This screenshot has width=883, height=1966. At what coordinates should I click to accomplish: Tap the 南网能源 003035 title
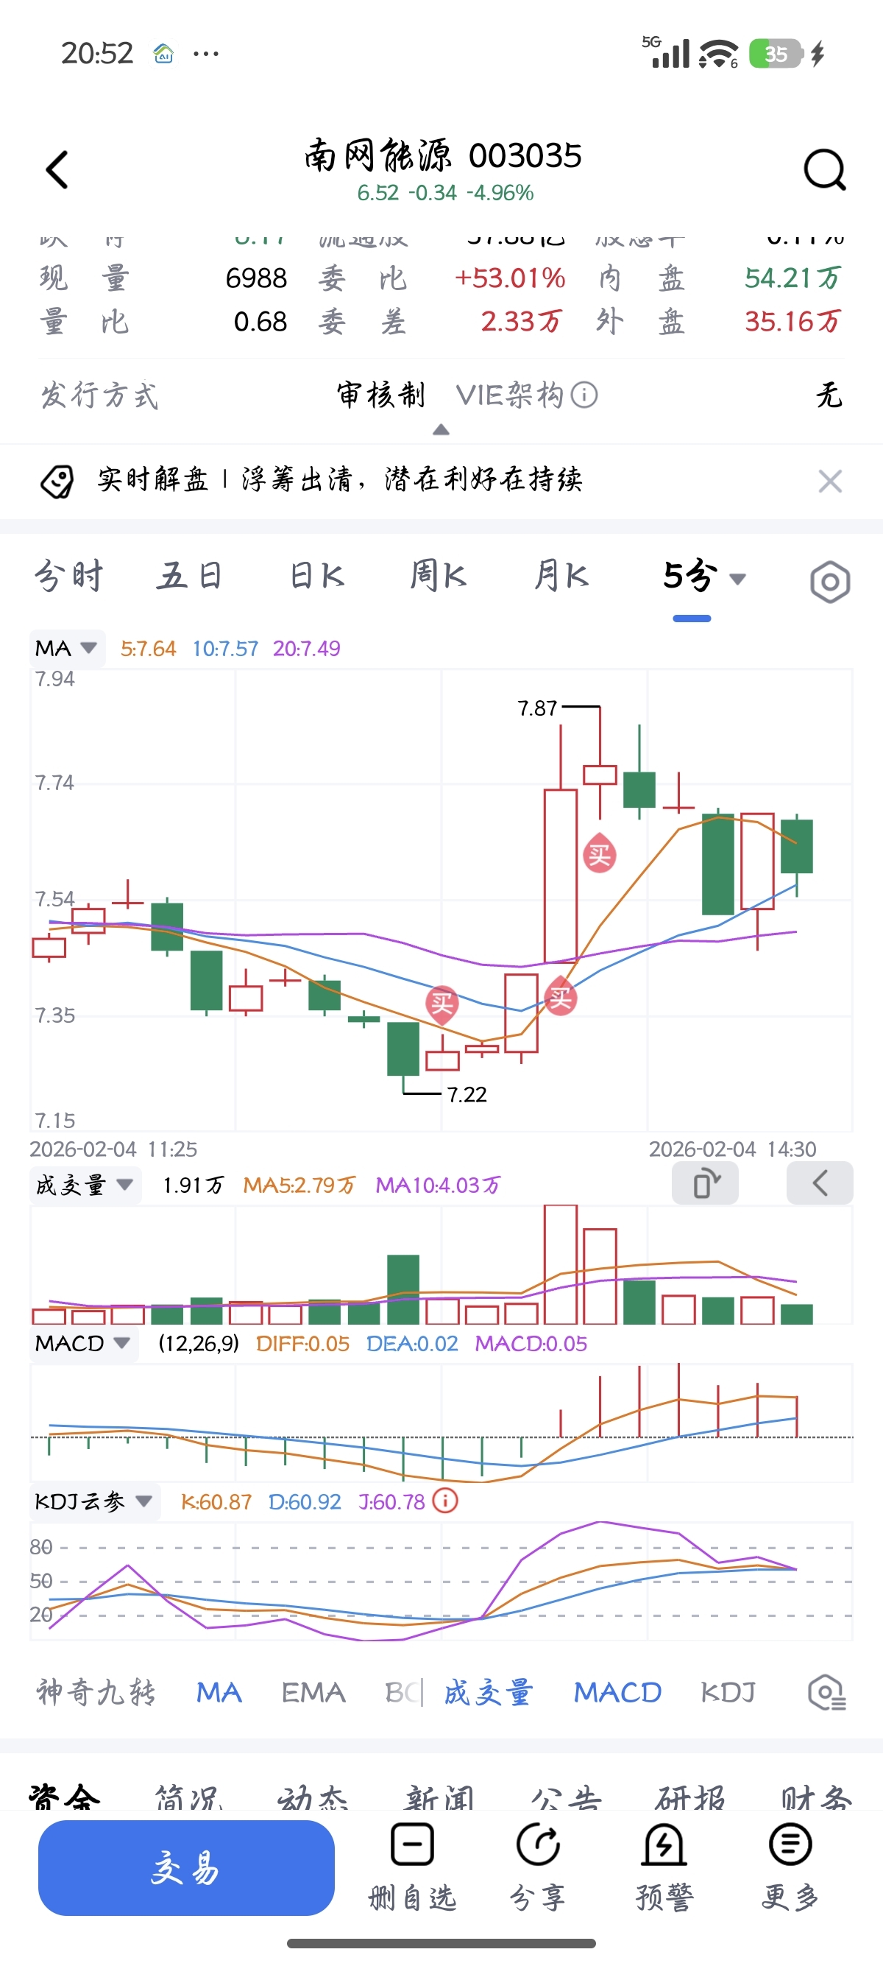point(443,155)
